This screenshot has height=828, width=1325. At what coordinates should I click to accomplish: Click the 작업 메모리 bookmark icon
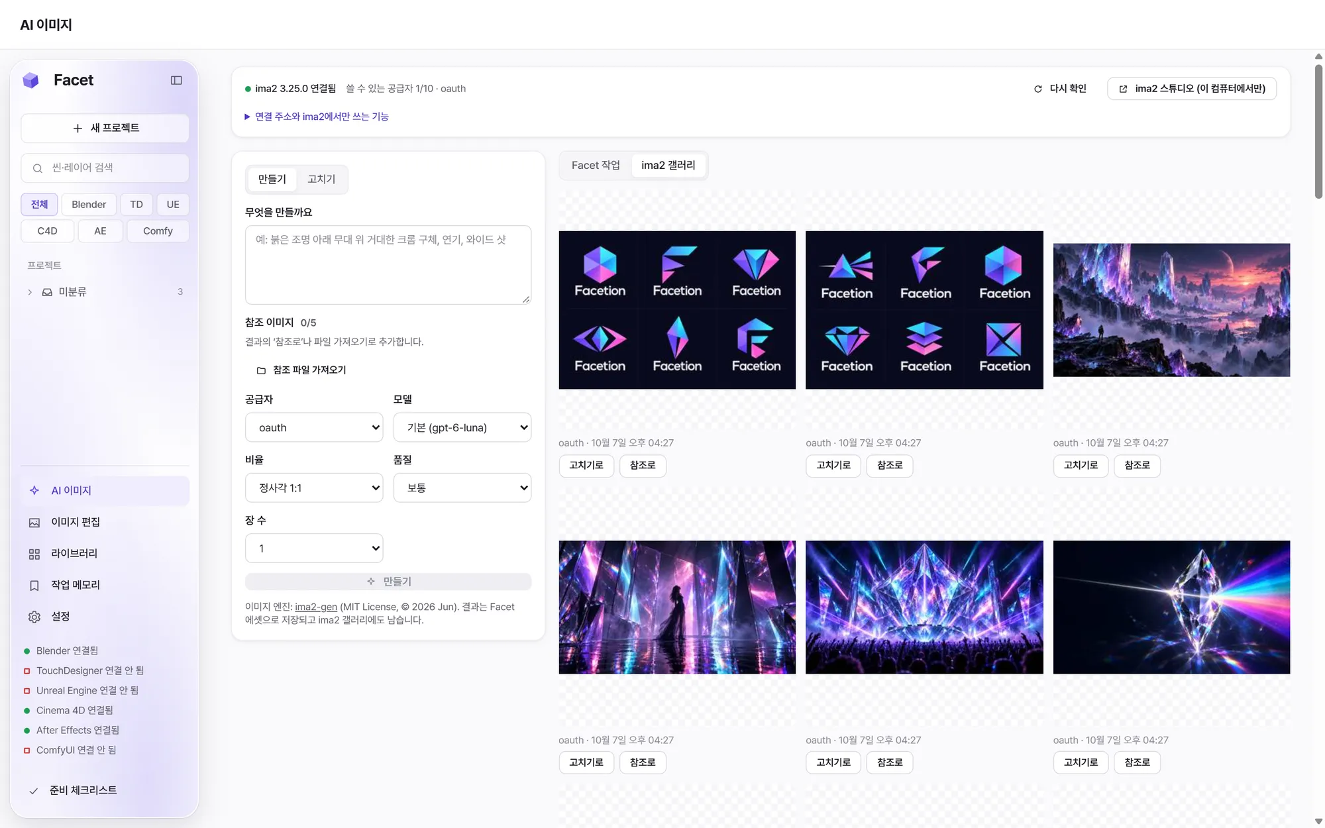click(x=34, y=586)
